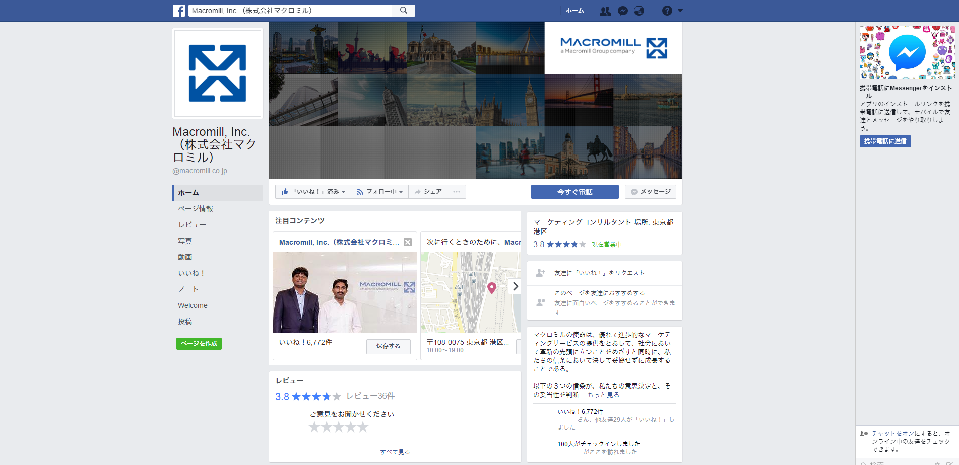959x465 pixels.
Task: Open 投稿 in the sidebar
Action: point(185,322)
